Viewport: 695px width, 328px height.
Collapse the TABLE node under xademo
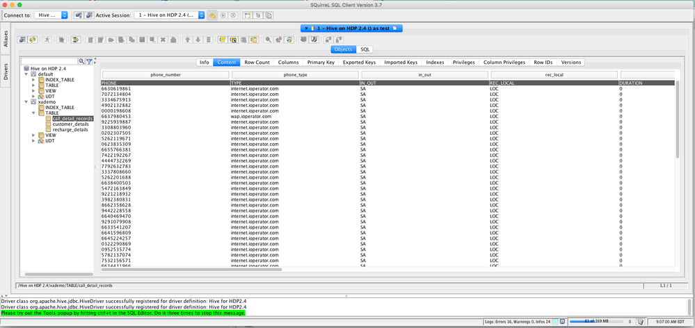click(33, 113)
